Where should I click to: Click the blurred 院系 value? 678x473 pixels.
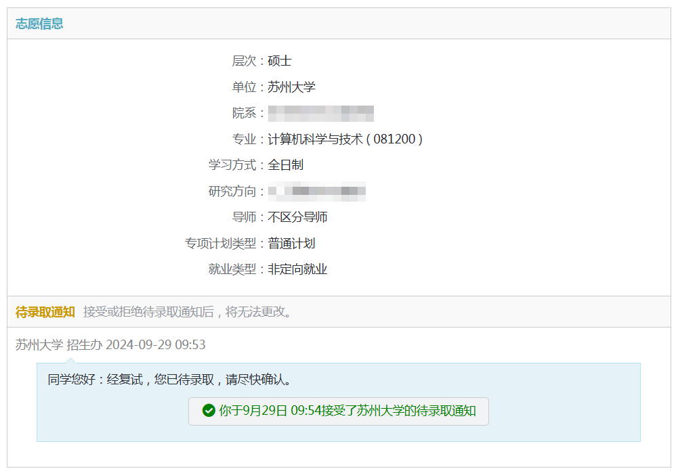coord(321,113)
